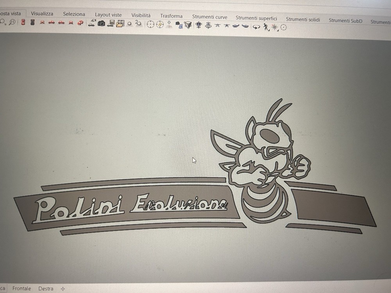The height and width of the screenshot is (293, 391).
Task: Set perspective view with angled red car icon
Action: click(80, 23)
